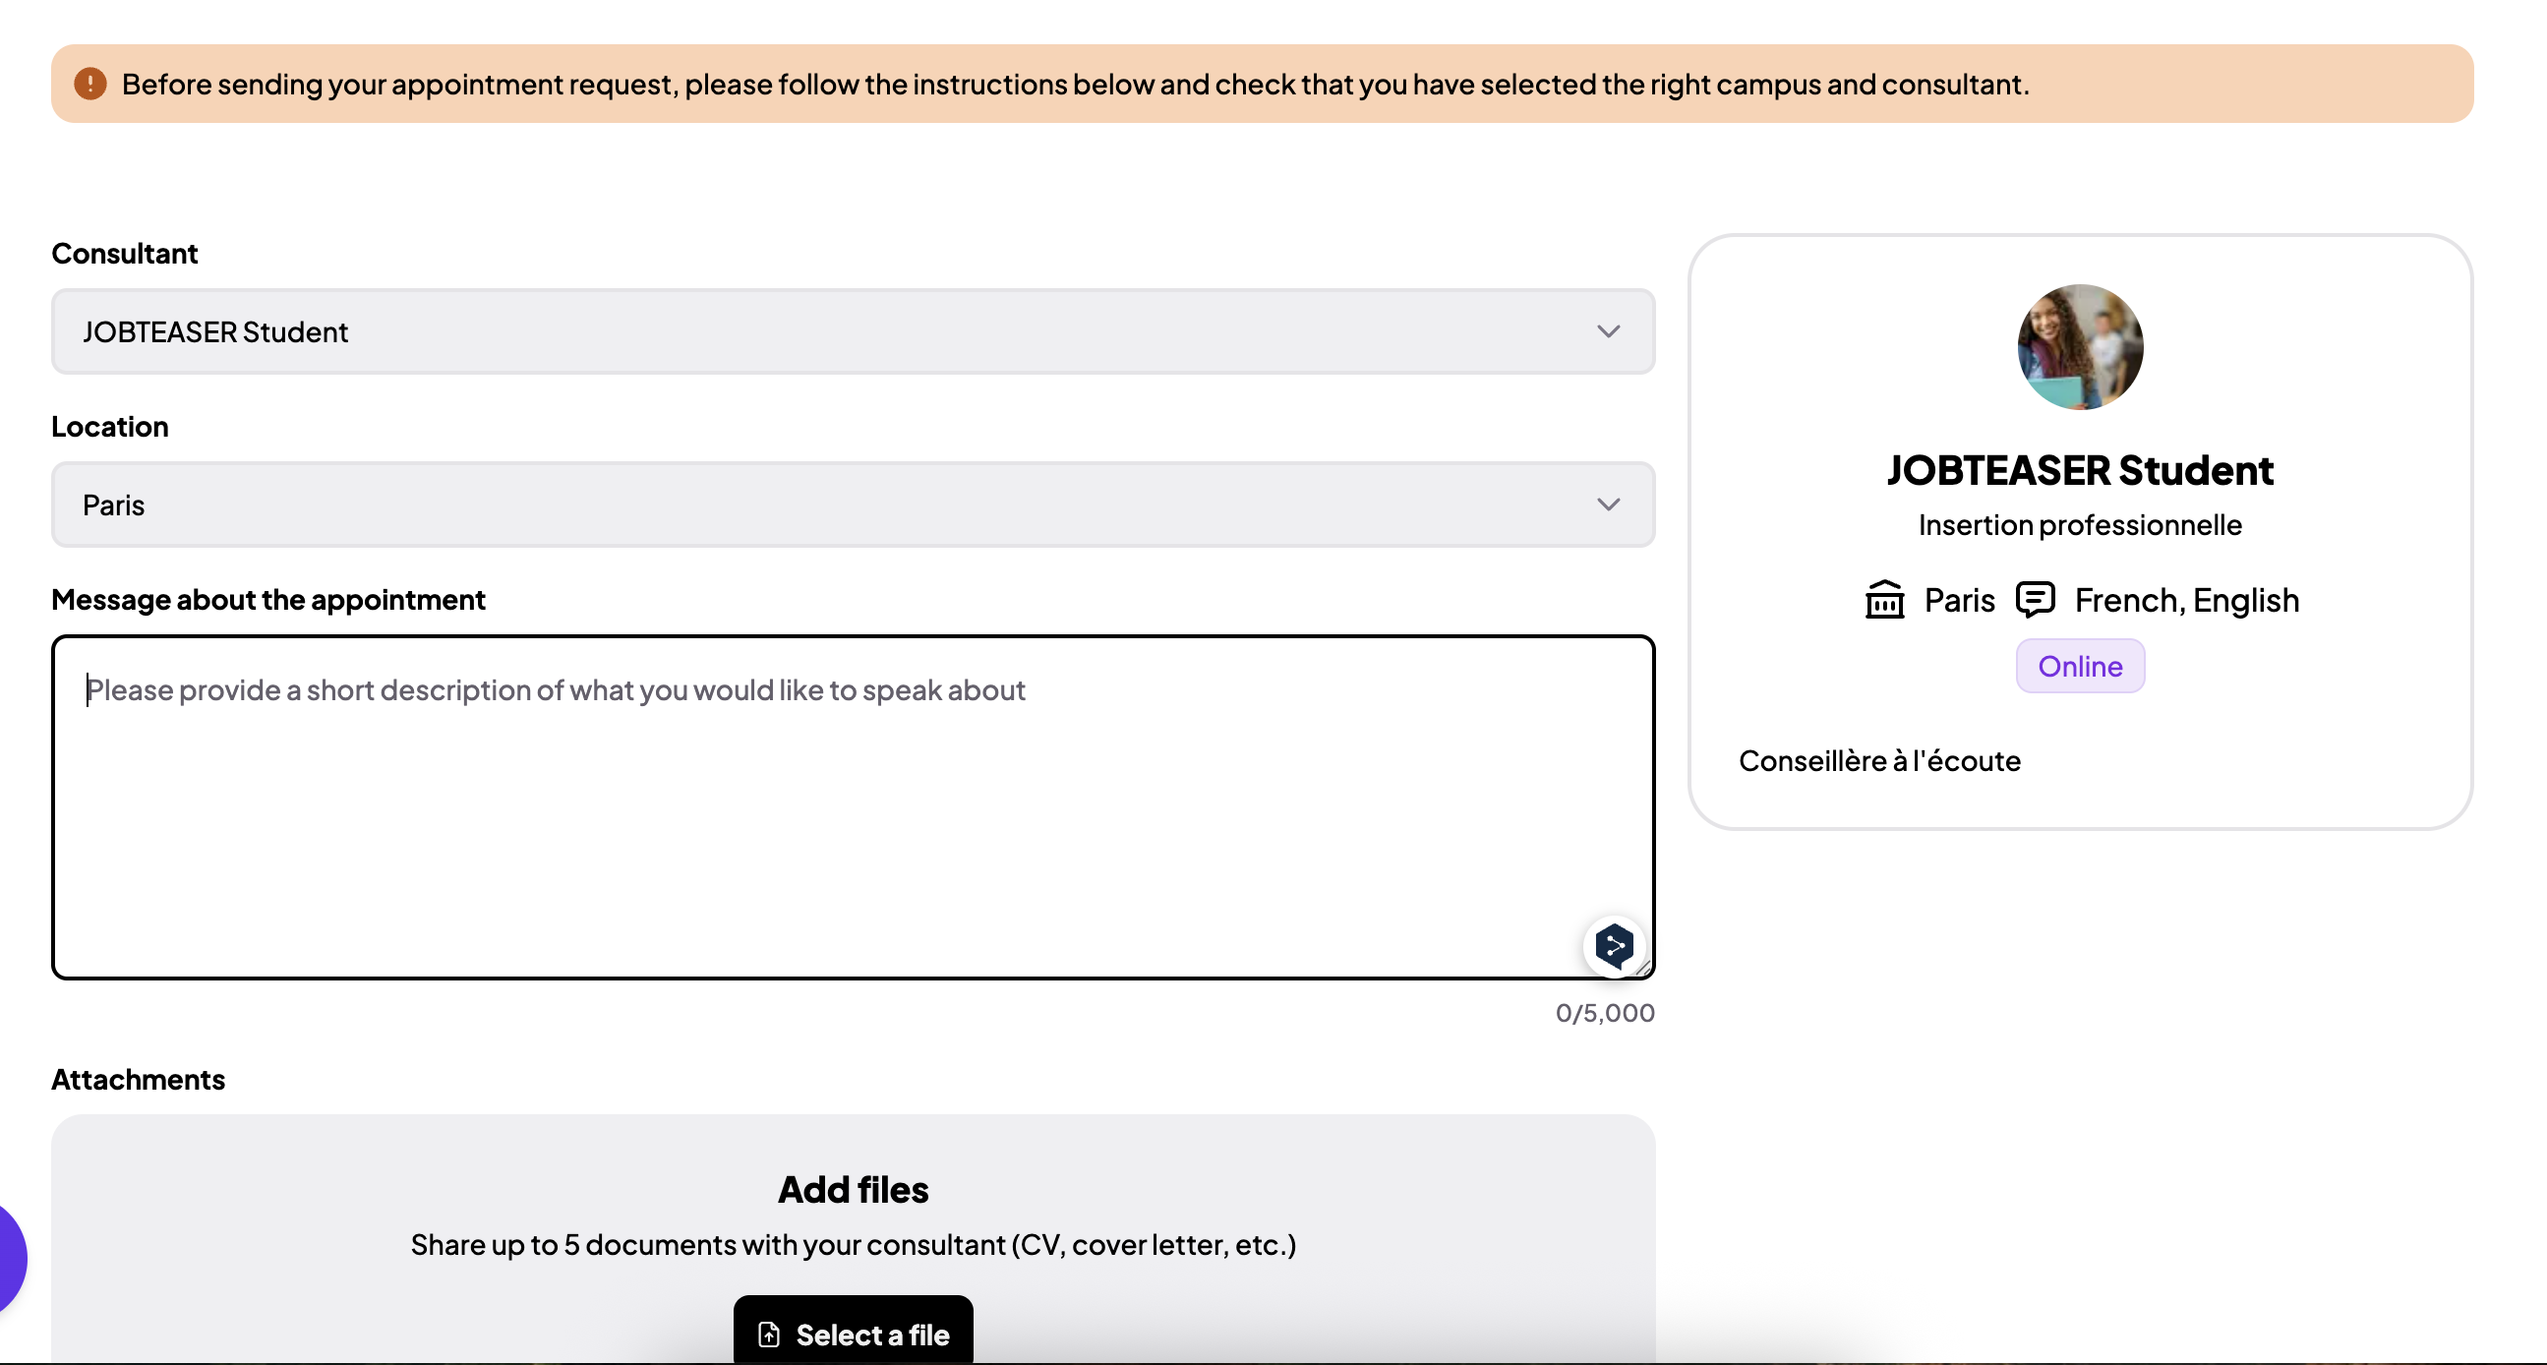
Task: Click the 'Attachments' section label
Action: pos(139,1079)
